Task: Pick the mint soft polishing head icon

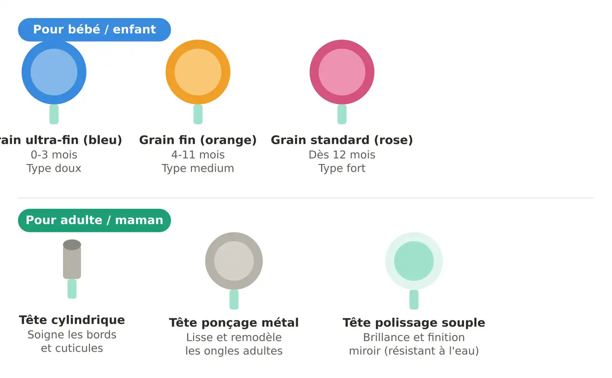Action: tap(414, 261)
